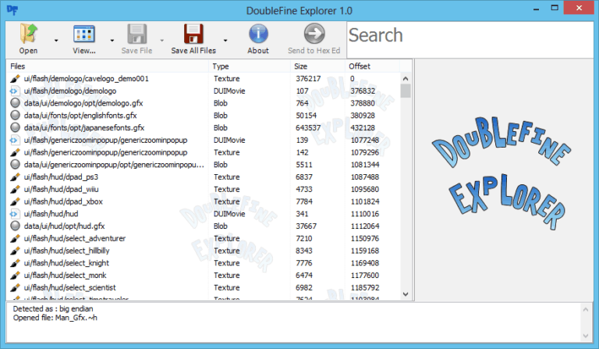Open the About info dialog
599x349 pixels.
pos(258,34)
